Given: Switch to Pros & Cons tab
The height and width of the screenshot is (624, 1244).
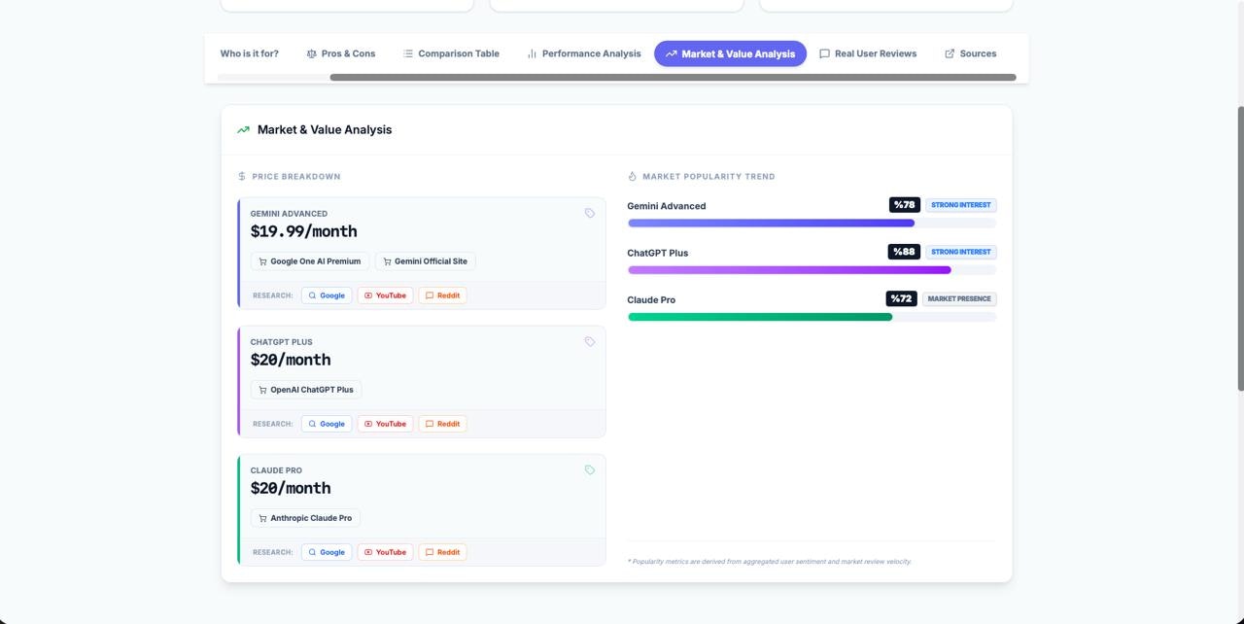Looking at the screenshot, I should 340,53.
